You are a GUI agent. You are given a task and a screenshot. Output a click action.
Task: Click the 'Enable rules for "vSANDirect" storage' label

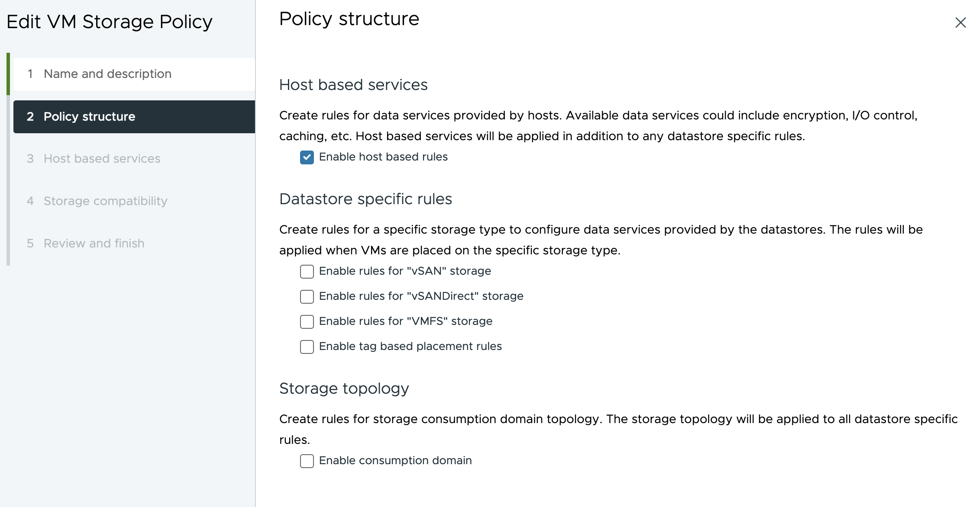point(421,296)
